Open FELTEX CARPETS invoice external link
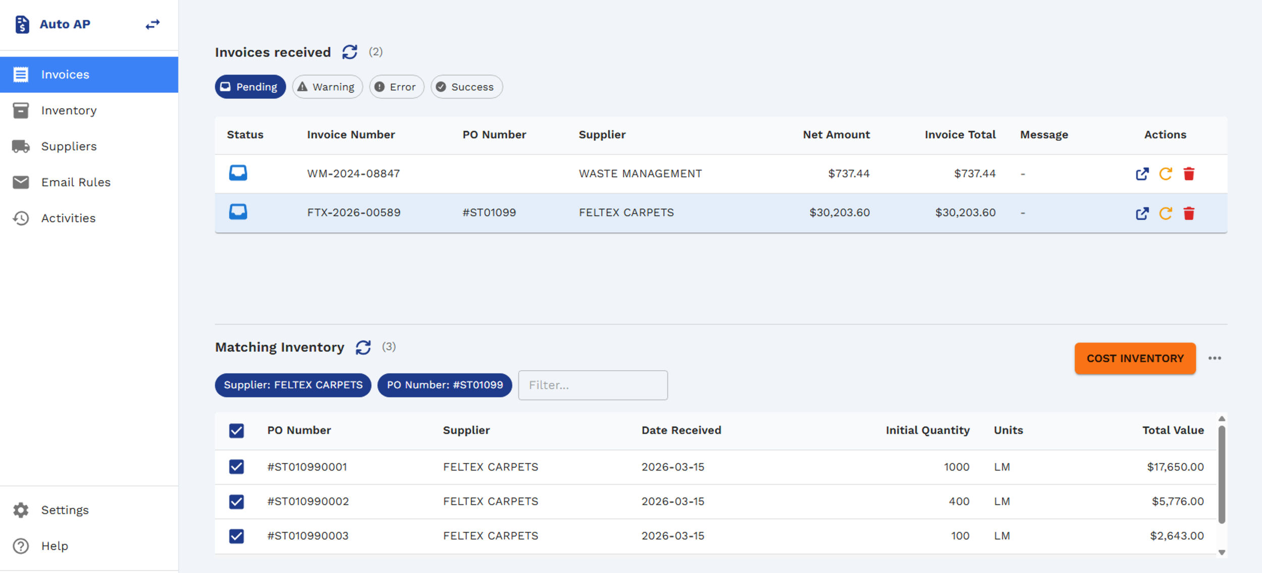This screenshot has height=573, width=1262. click(1142, 213)
